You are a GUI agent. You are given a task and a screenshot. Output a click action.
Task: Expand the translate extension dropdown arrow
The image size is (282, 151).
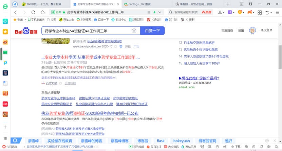point(233,13)
